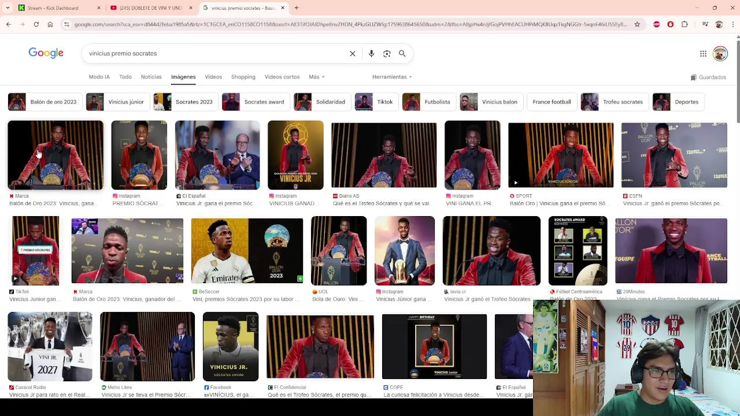
Task: Submit search with magnifier icon
Action: tap(402, 53)
